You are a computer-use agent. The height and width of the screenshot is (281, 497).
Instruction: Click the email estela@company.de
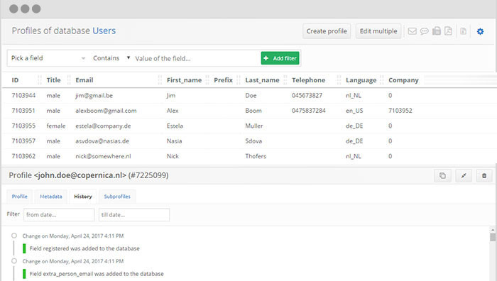103,126
